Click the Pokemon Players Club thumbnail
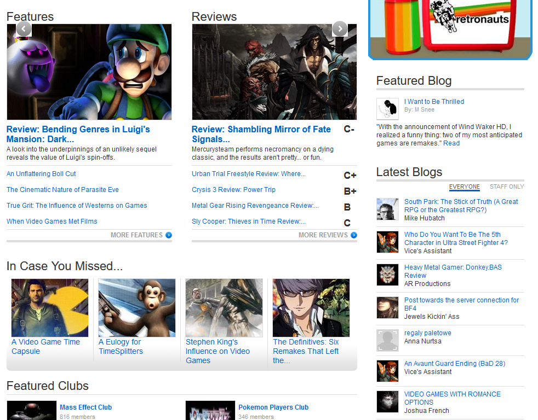The width and height of the screenshot is (538, 420). [210, 410]
